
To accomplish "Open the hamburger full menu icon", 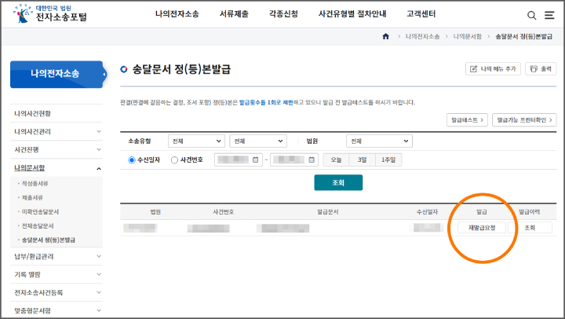I will pyautogui.click(x=549, y=15).
